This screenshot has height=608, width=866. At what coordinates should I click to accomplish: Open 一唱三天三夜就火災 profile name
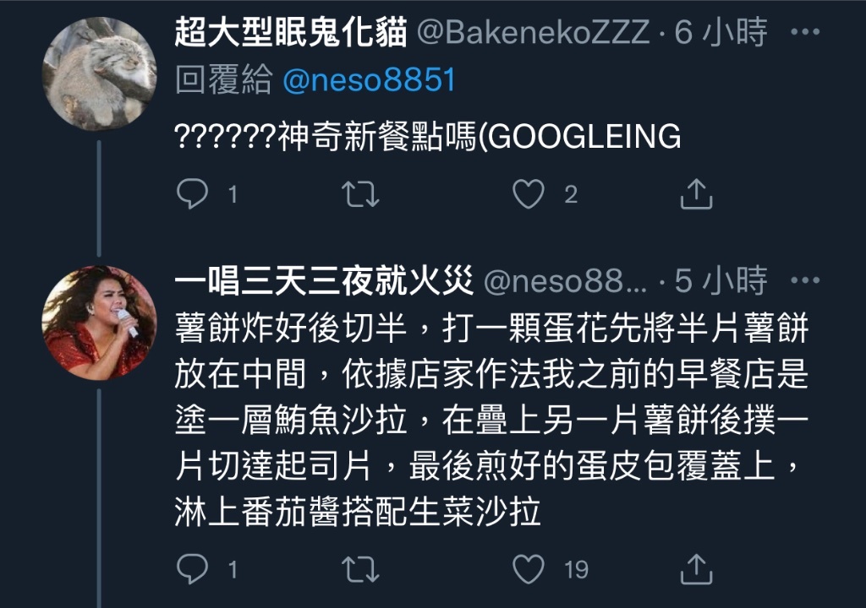[324, 280]
